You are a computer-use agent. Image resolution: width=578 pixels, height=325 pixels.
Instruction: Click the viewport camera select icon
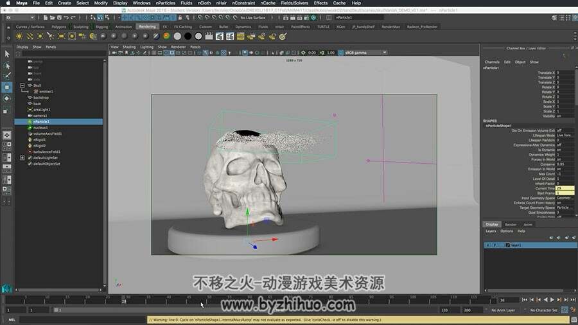click(114, 53)
